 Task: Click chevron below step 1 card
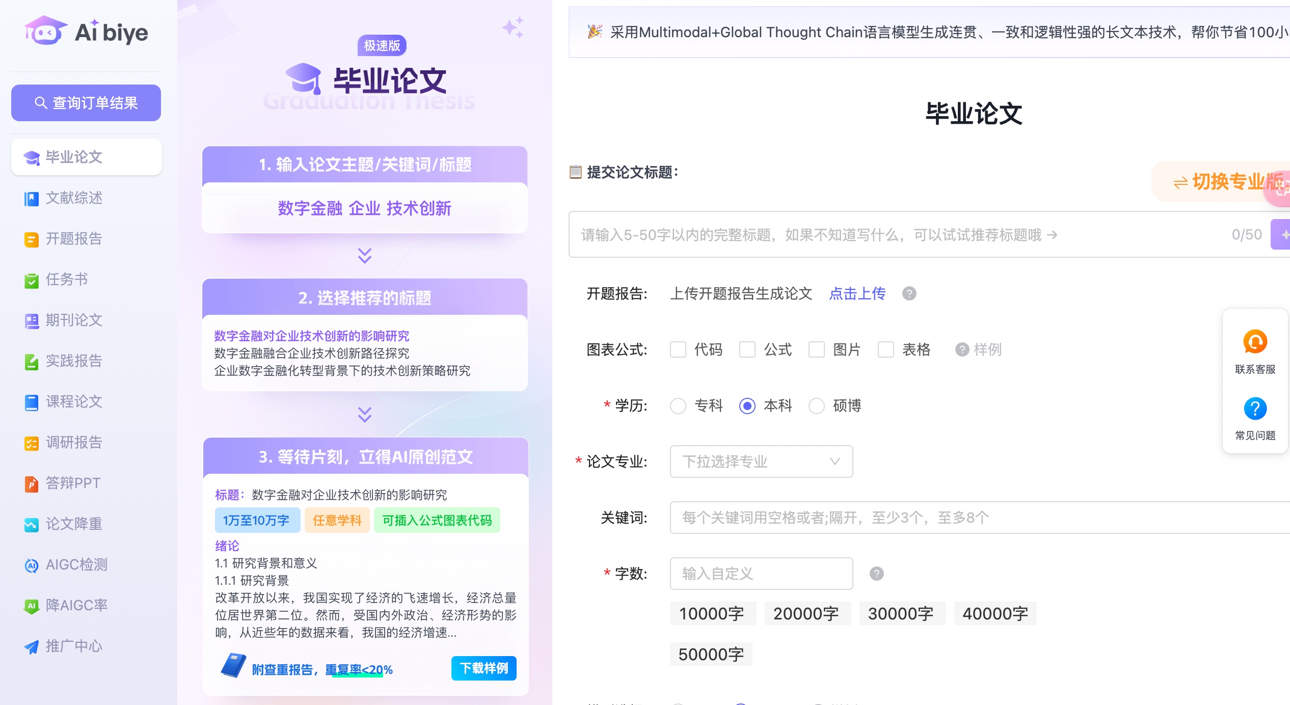tap(364, 255)
